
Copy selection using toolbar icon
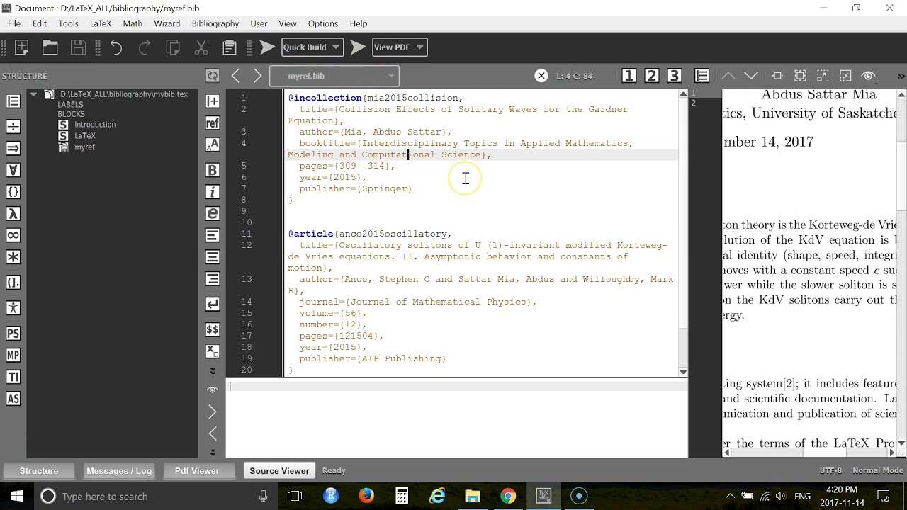173,47
